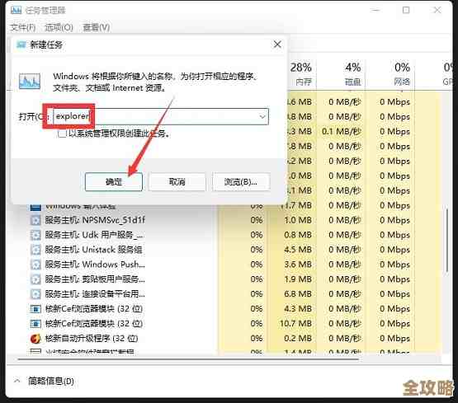
Task: Select 核新Cef浏览器模块 (32 位) using 10.7 MB
Action: point(94,324)
